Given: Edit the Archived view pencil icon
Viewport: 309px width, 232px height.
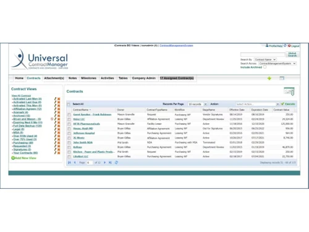Looking at the screenshot, I should (55, 116).
